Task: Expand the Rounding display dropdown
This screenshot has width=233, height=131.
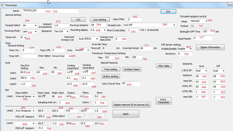Action: [98, 30]
